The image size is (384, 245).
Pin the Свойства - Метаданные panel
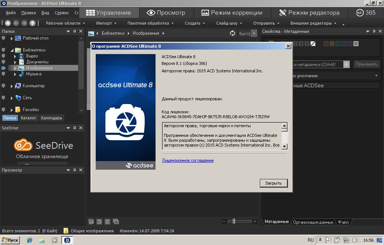[374, 31]
